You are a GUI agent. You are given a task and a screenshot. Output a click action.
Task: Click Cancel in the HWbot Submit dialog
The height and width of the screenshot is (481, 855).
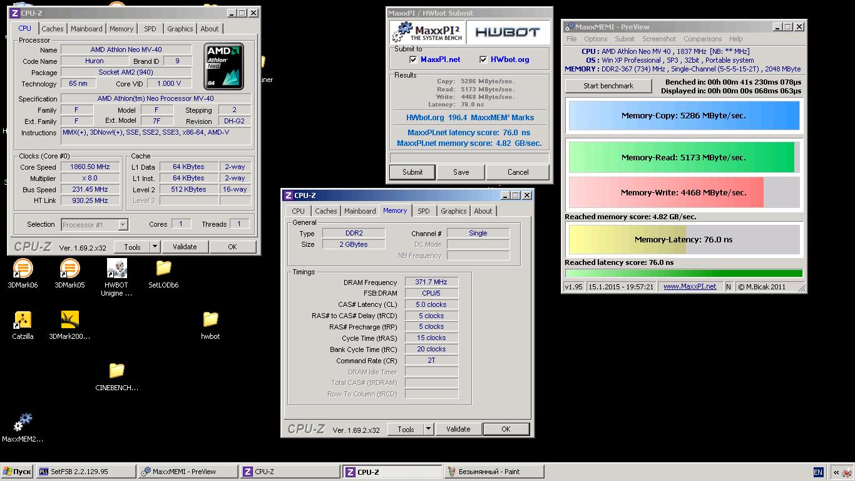518,172
